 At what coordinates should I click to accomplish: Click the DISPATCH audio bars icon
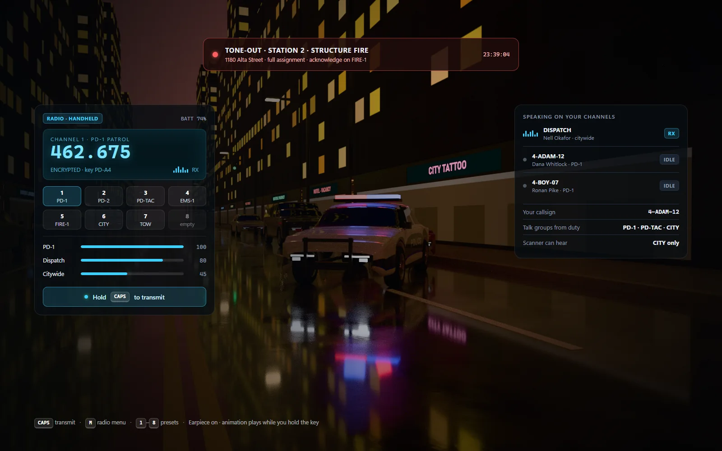tap(530, 133)
